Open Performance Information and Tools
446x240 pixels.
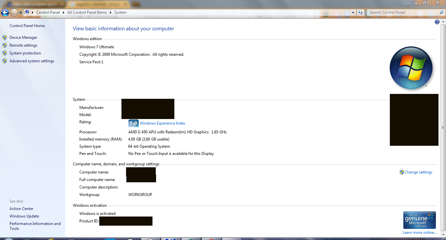35,226
